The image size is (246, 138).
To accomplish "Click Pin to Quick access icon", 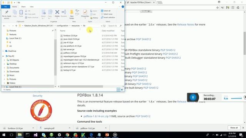I will tap(7, 12).
